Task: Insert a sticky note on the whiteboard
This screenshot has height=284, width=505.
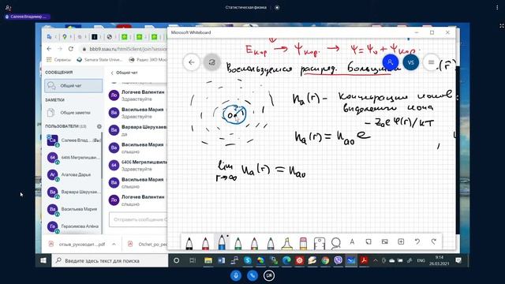Action: point(368,241)
